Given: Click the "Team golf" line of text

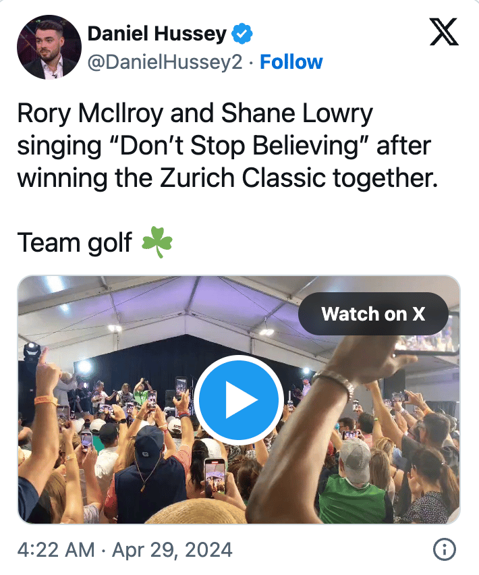Looking at the screenshot, I should pyautogui.click(x=74, y=243).
